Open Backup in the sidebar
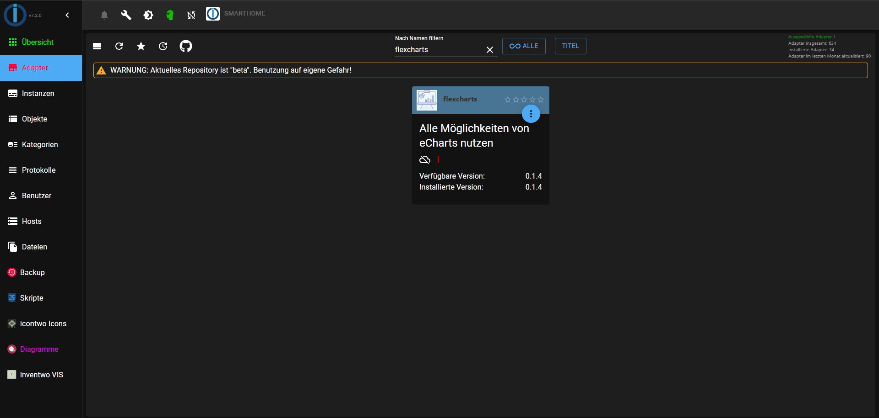The width and height of the screenshot is (879, 418). click(41, 272)
